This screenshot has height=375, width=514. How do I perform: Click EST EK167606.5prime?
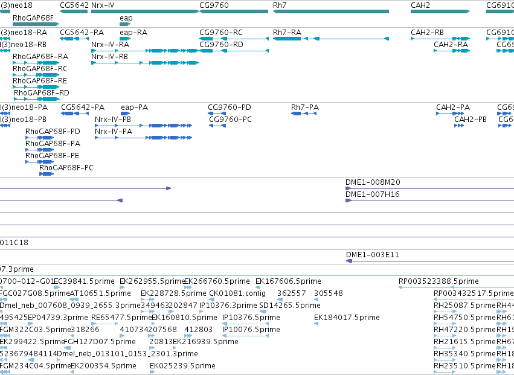258,287
